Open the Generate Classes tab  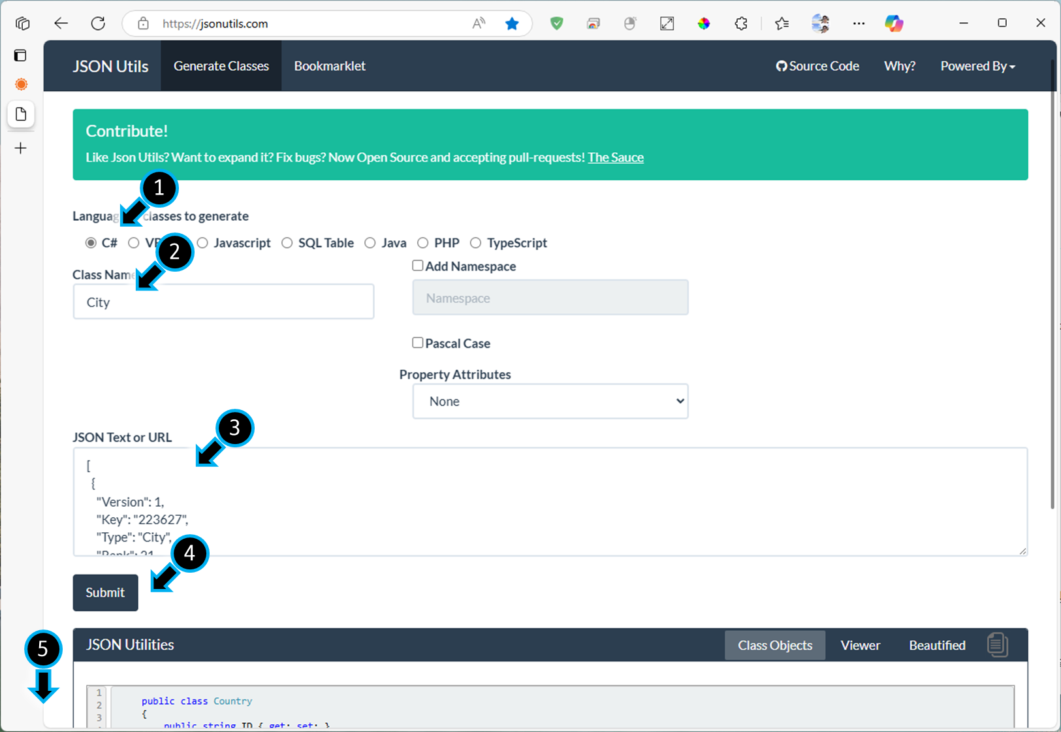click(x=221, y=66)
